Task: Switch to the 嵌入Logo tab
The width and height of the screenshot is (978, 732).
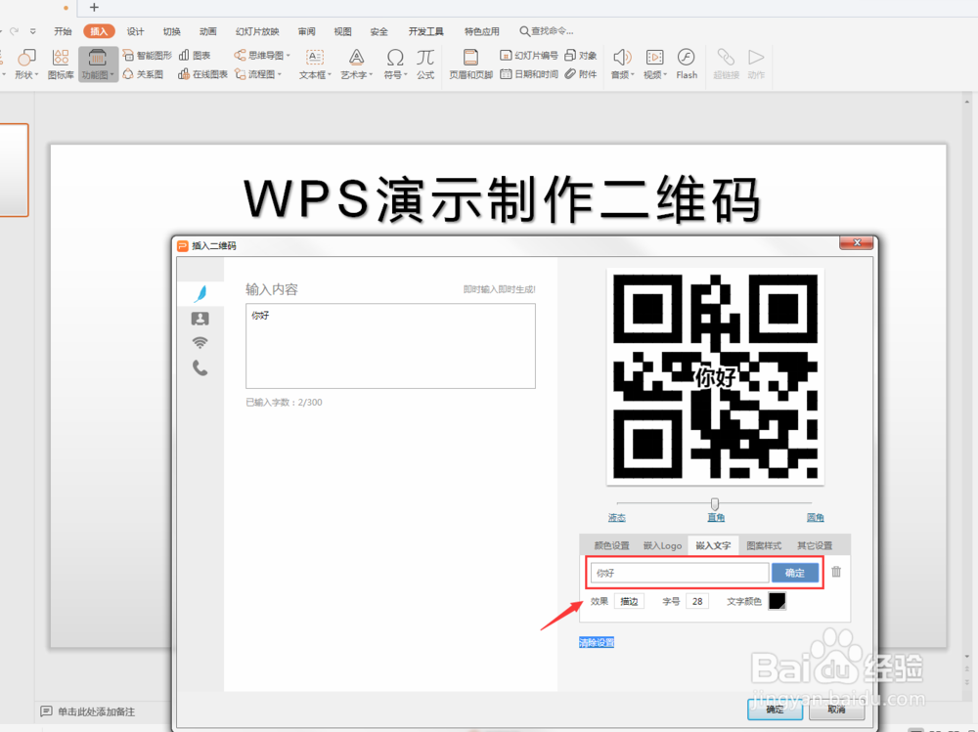Action: pos(661,545)
